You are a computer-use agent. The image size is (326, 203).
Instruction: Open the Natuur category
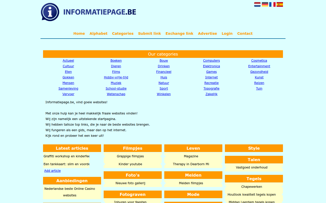point(164,83)
